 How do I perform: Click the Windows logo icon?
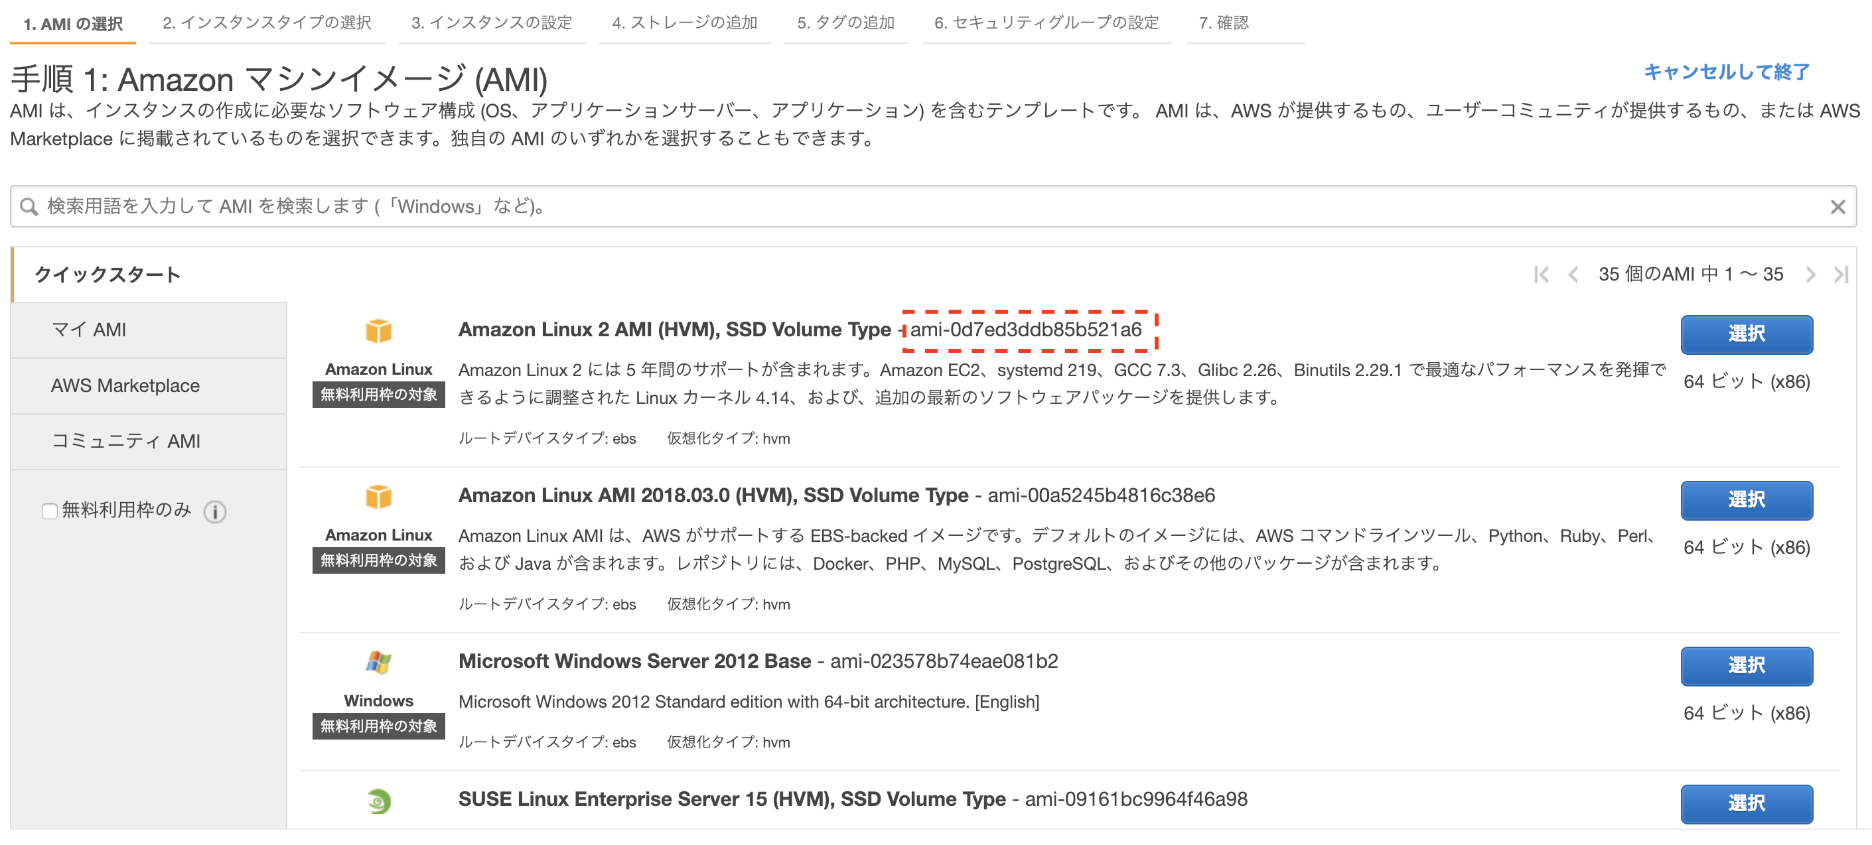[378, 663]
